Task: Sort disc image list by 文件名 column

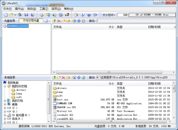Action: pyautogui.click(x=75, y=27)
